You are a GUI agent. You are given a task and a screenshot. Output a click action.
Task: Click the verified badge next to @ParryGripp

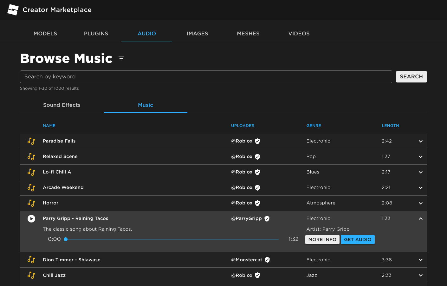pos(267,219)
